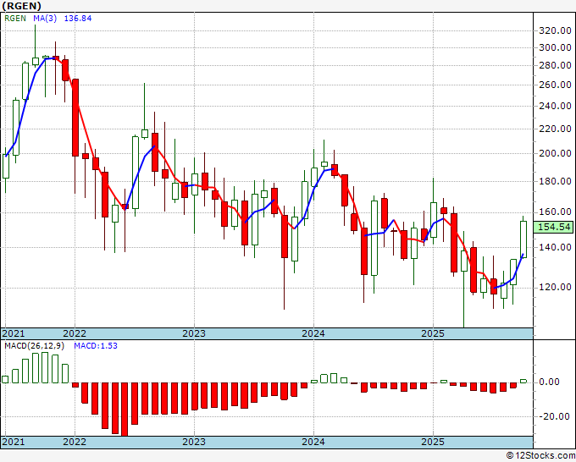Click the 300.00 price axis label
Screen dimensions: 576x462
(x=555, y=47)
